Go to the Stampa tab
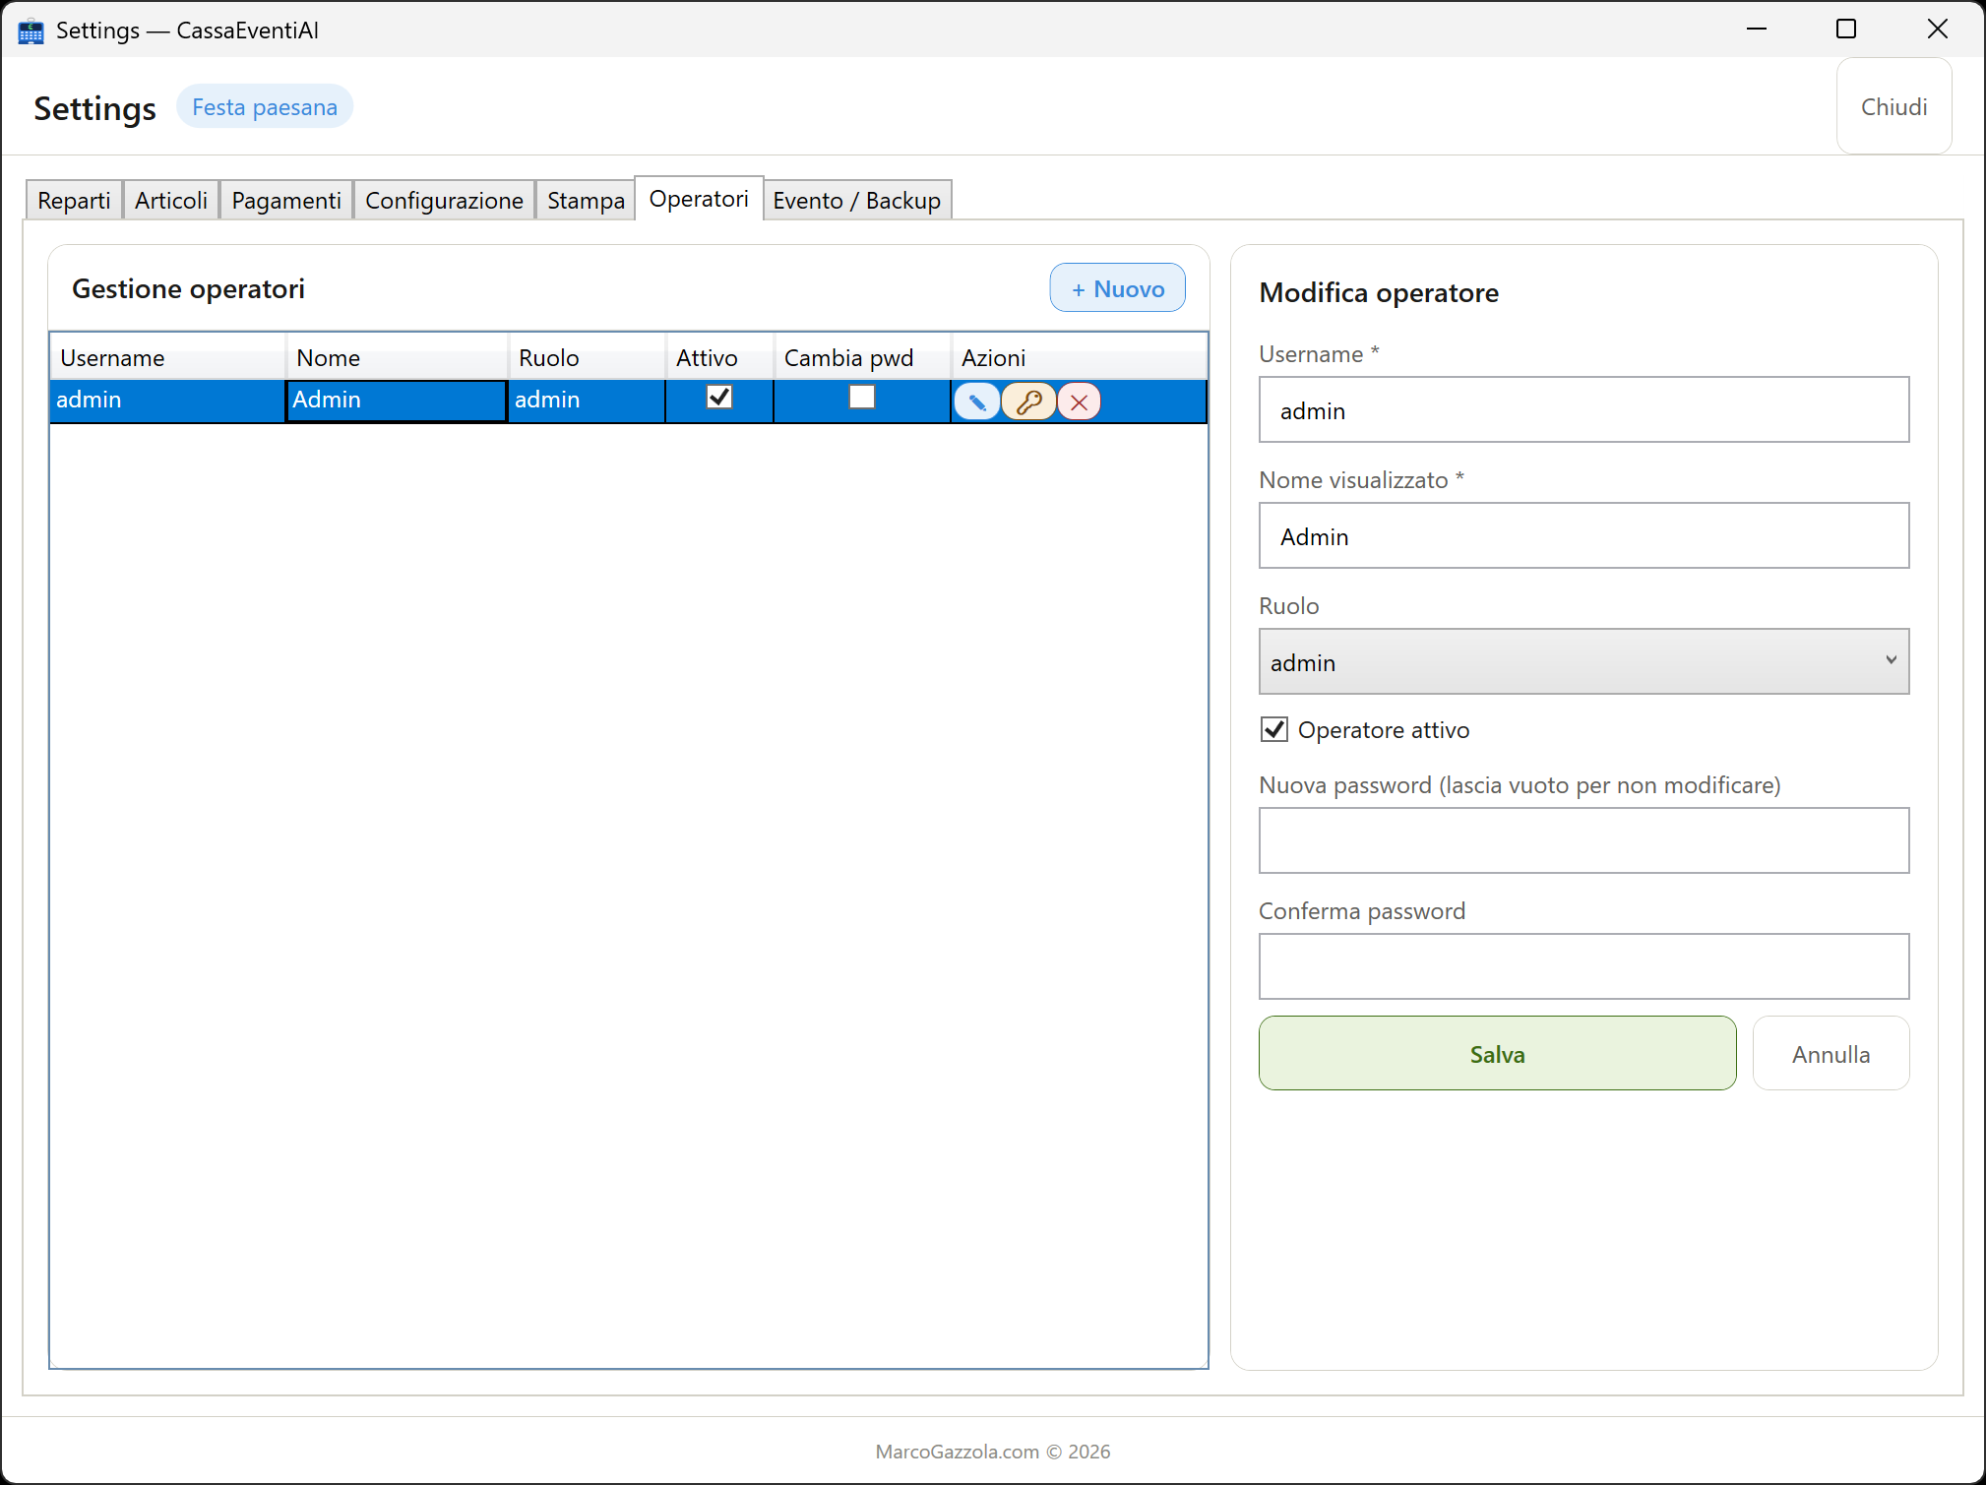Screen dimensions: 1986x1485 (586, 200)
